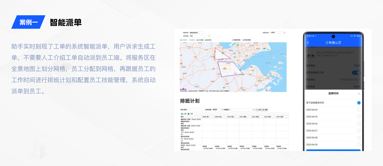Choose the 2023-04-24 date radio button
Image resolution: width=383 pixels, height=166 pixels.
(x=359, y=110)
